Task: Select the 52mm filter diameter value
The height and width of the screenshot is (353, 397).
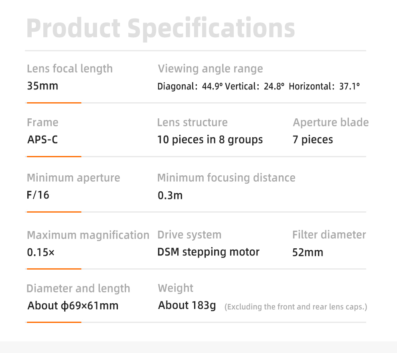Action: click(x=308, y=253)
